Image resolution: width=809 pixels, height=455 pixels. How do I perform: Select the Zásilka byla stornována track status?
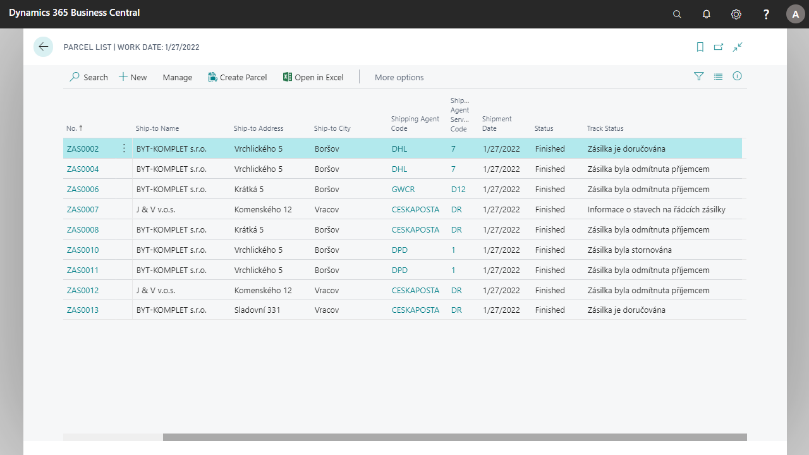click(x=630, y=250)
